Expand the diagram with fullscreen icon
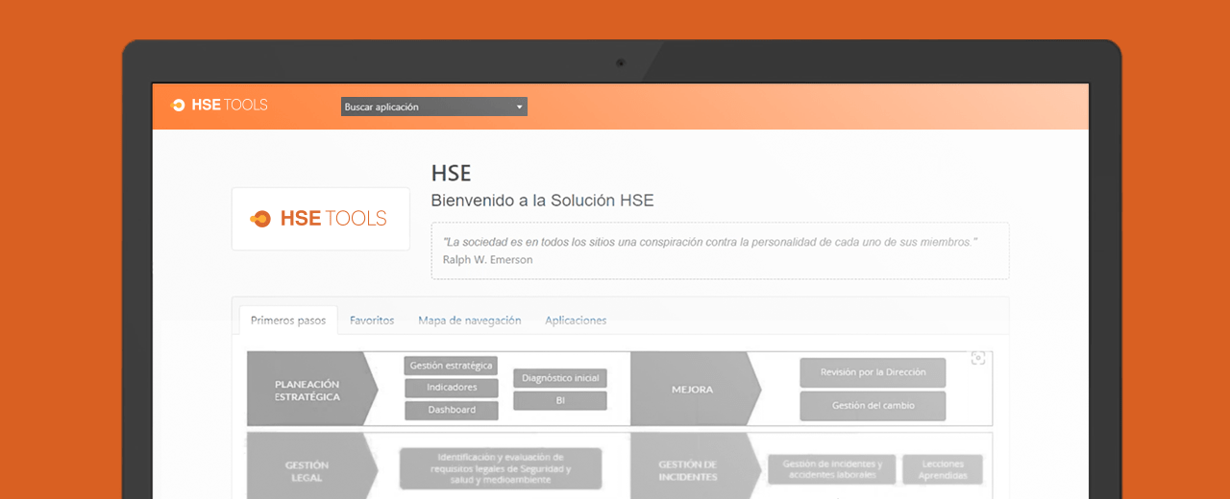Image resolution: width=1230 pixels, height=499 pixels. [x=978, y=358]
